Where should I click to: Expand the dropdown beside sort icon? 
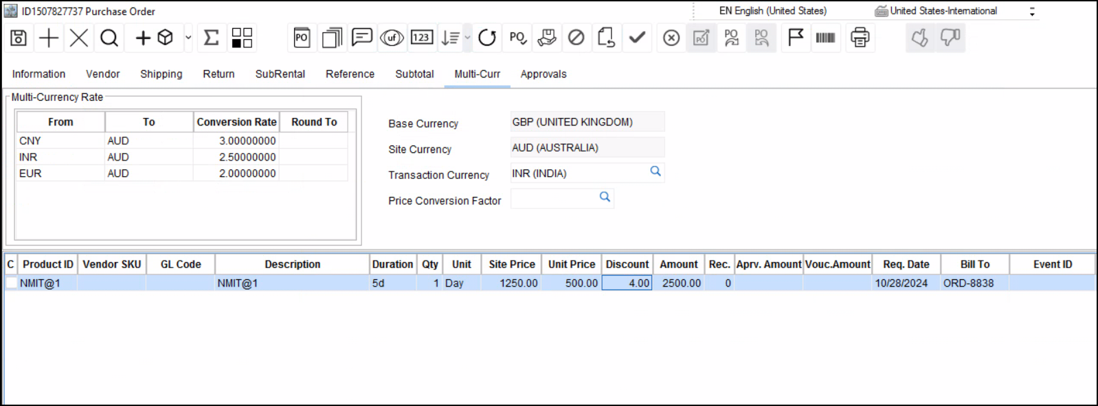(467, 38)
